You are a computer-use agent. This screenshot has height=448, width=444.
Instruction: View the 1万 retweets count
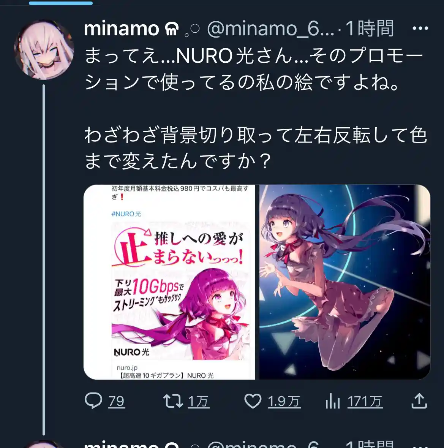pyautogui.click(x=198, y=401)
